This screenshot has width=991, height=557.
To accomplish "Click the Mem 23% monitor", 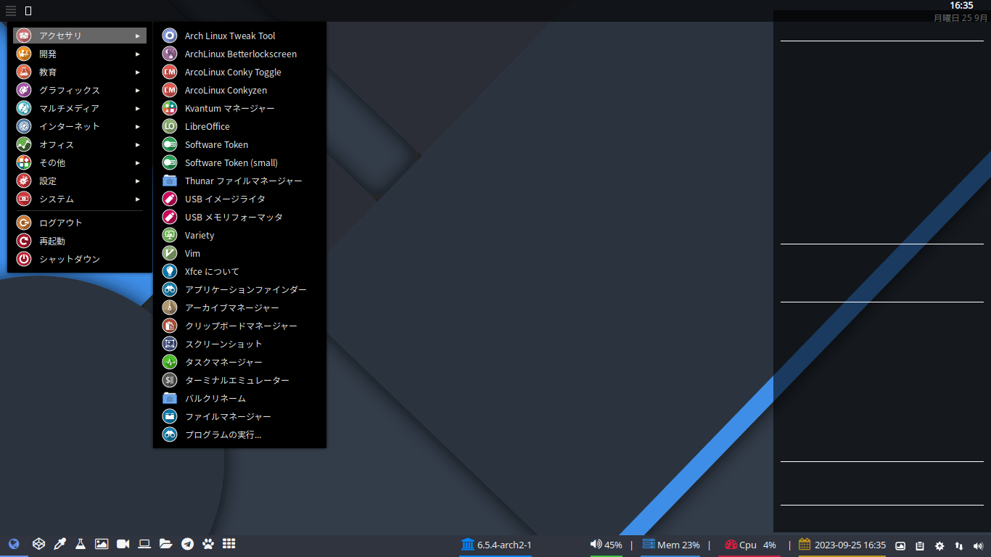I will coord(671,545).
